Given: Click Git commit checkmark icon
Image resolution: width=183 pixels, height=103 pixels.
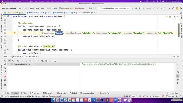Looking at the screenshot, I should point(158,9).
